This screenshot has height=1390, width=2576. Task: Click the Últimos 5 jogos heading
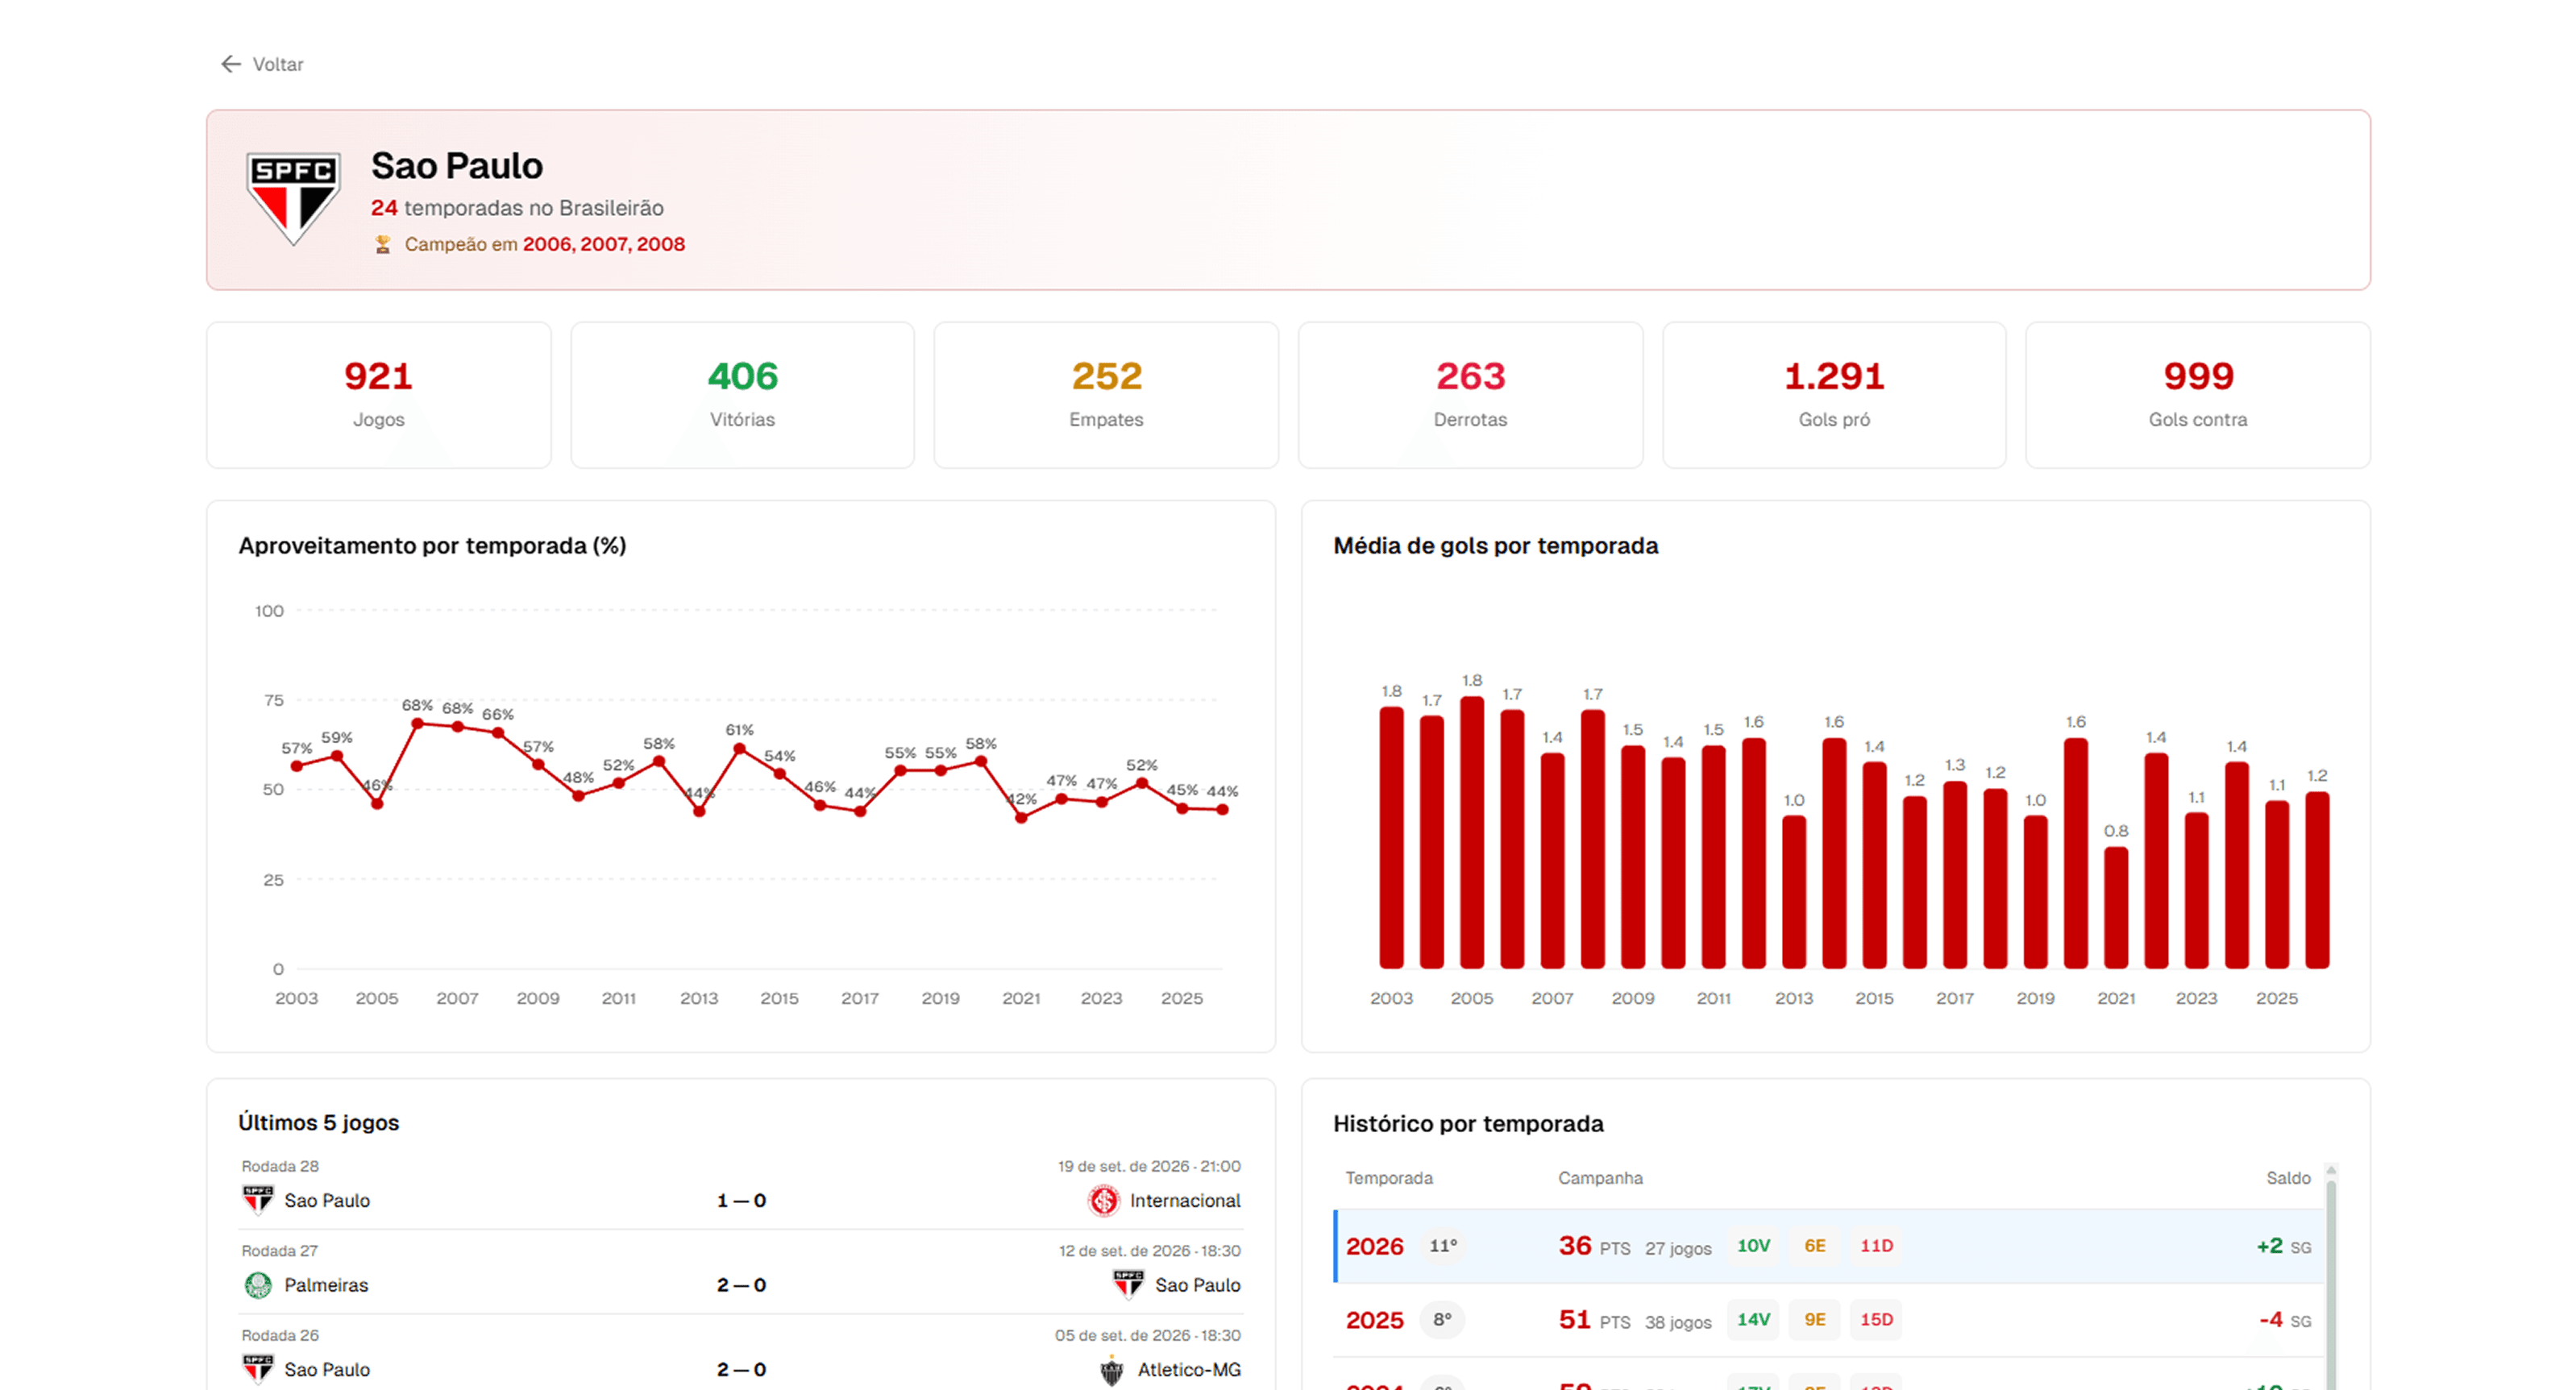tap(318, 1123)
